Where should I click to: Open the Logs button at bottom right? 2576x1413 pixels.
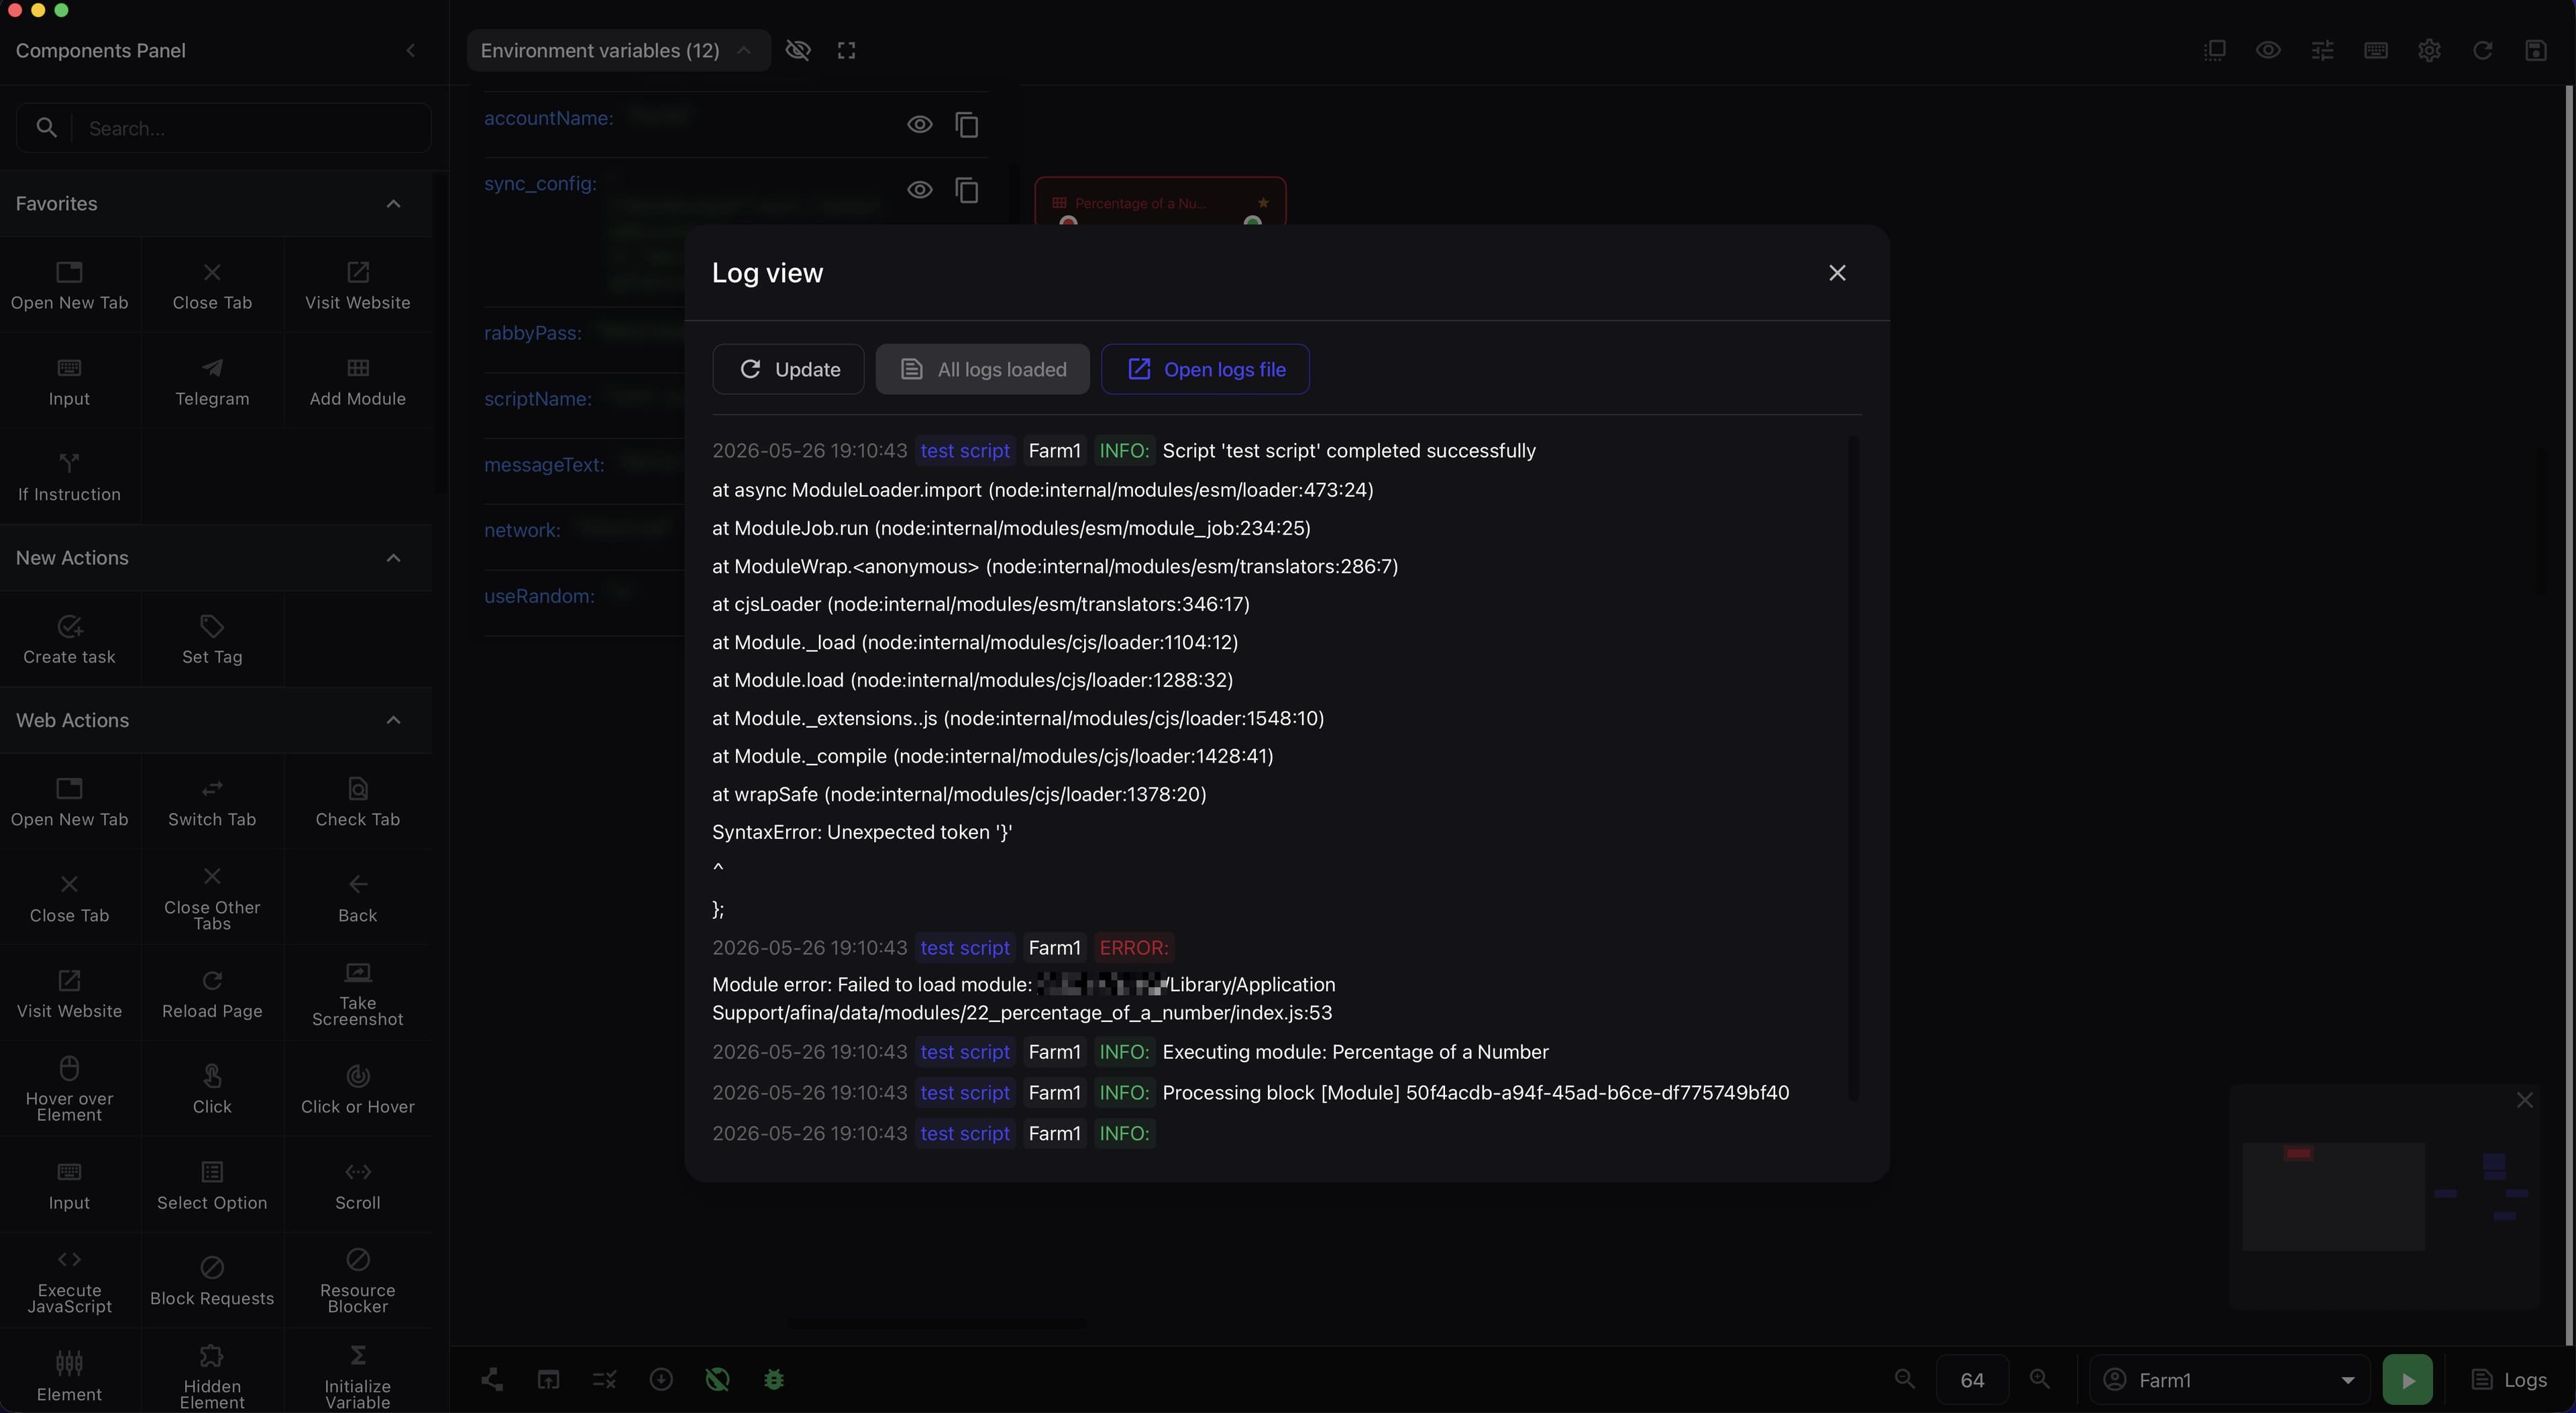(2509, 1381)
